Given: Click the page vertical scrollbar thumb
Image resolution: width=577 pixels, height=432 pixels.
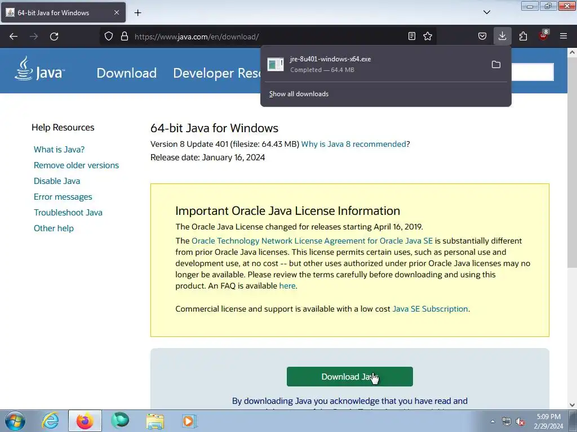Looking at the screenshot, I should click(572, 163).
